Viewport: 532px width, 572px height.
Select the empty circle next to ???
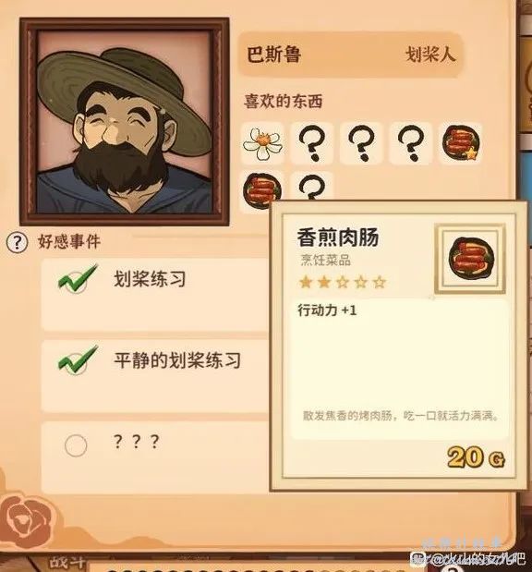(76, 445)
